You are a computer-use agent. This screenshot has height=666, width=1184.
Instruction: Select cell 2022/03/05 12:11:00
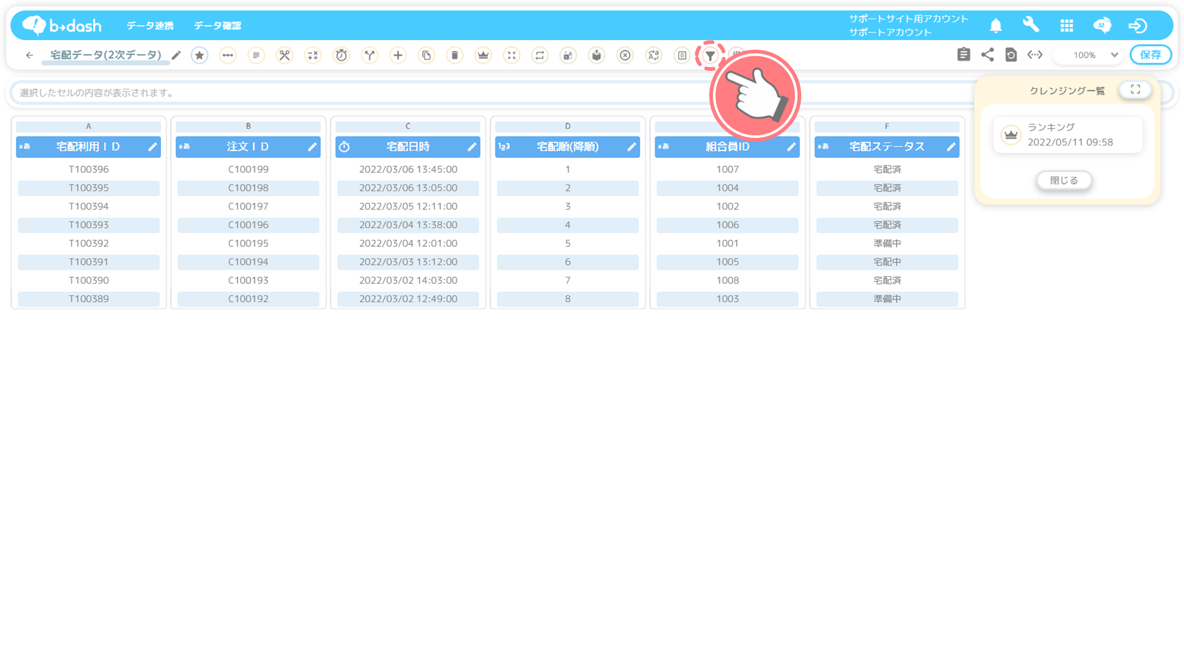[408, 207]
